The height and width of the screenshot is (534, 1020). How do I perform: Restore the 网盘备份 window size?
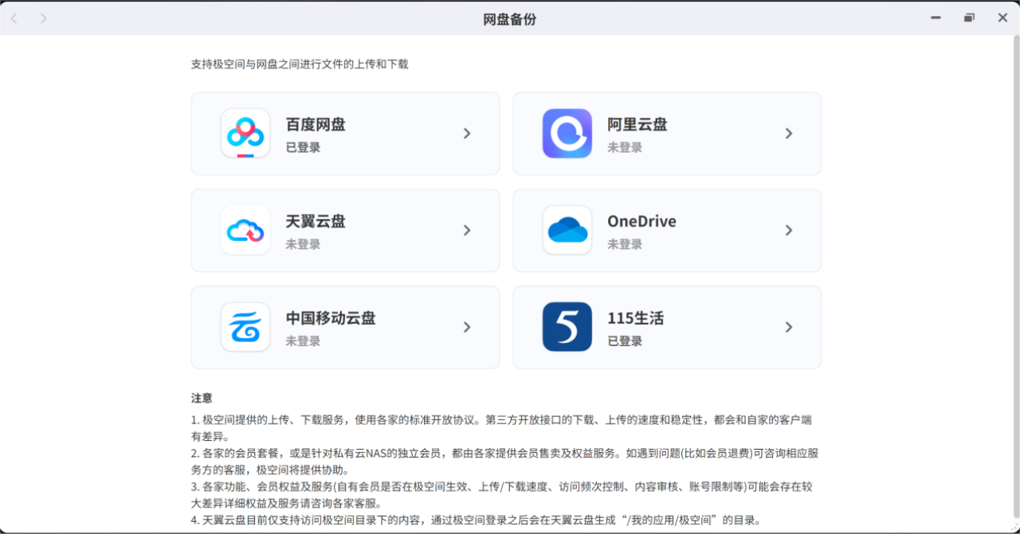(969, 18)
